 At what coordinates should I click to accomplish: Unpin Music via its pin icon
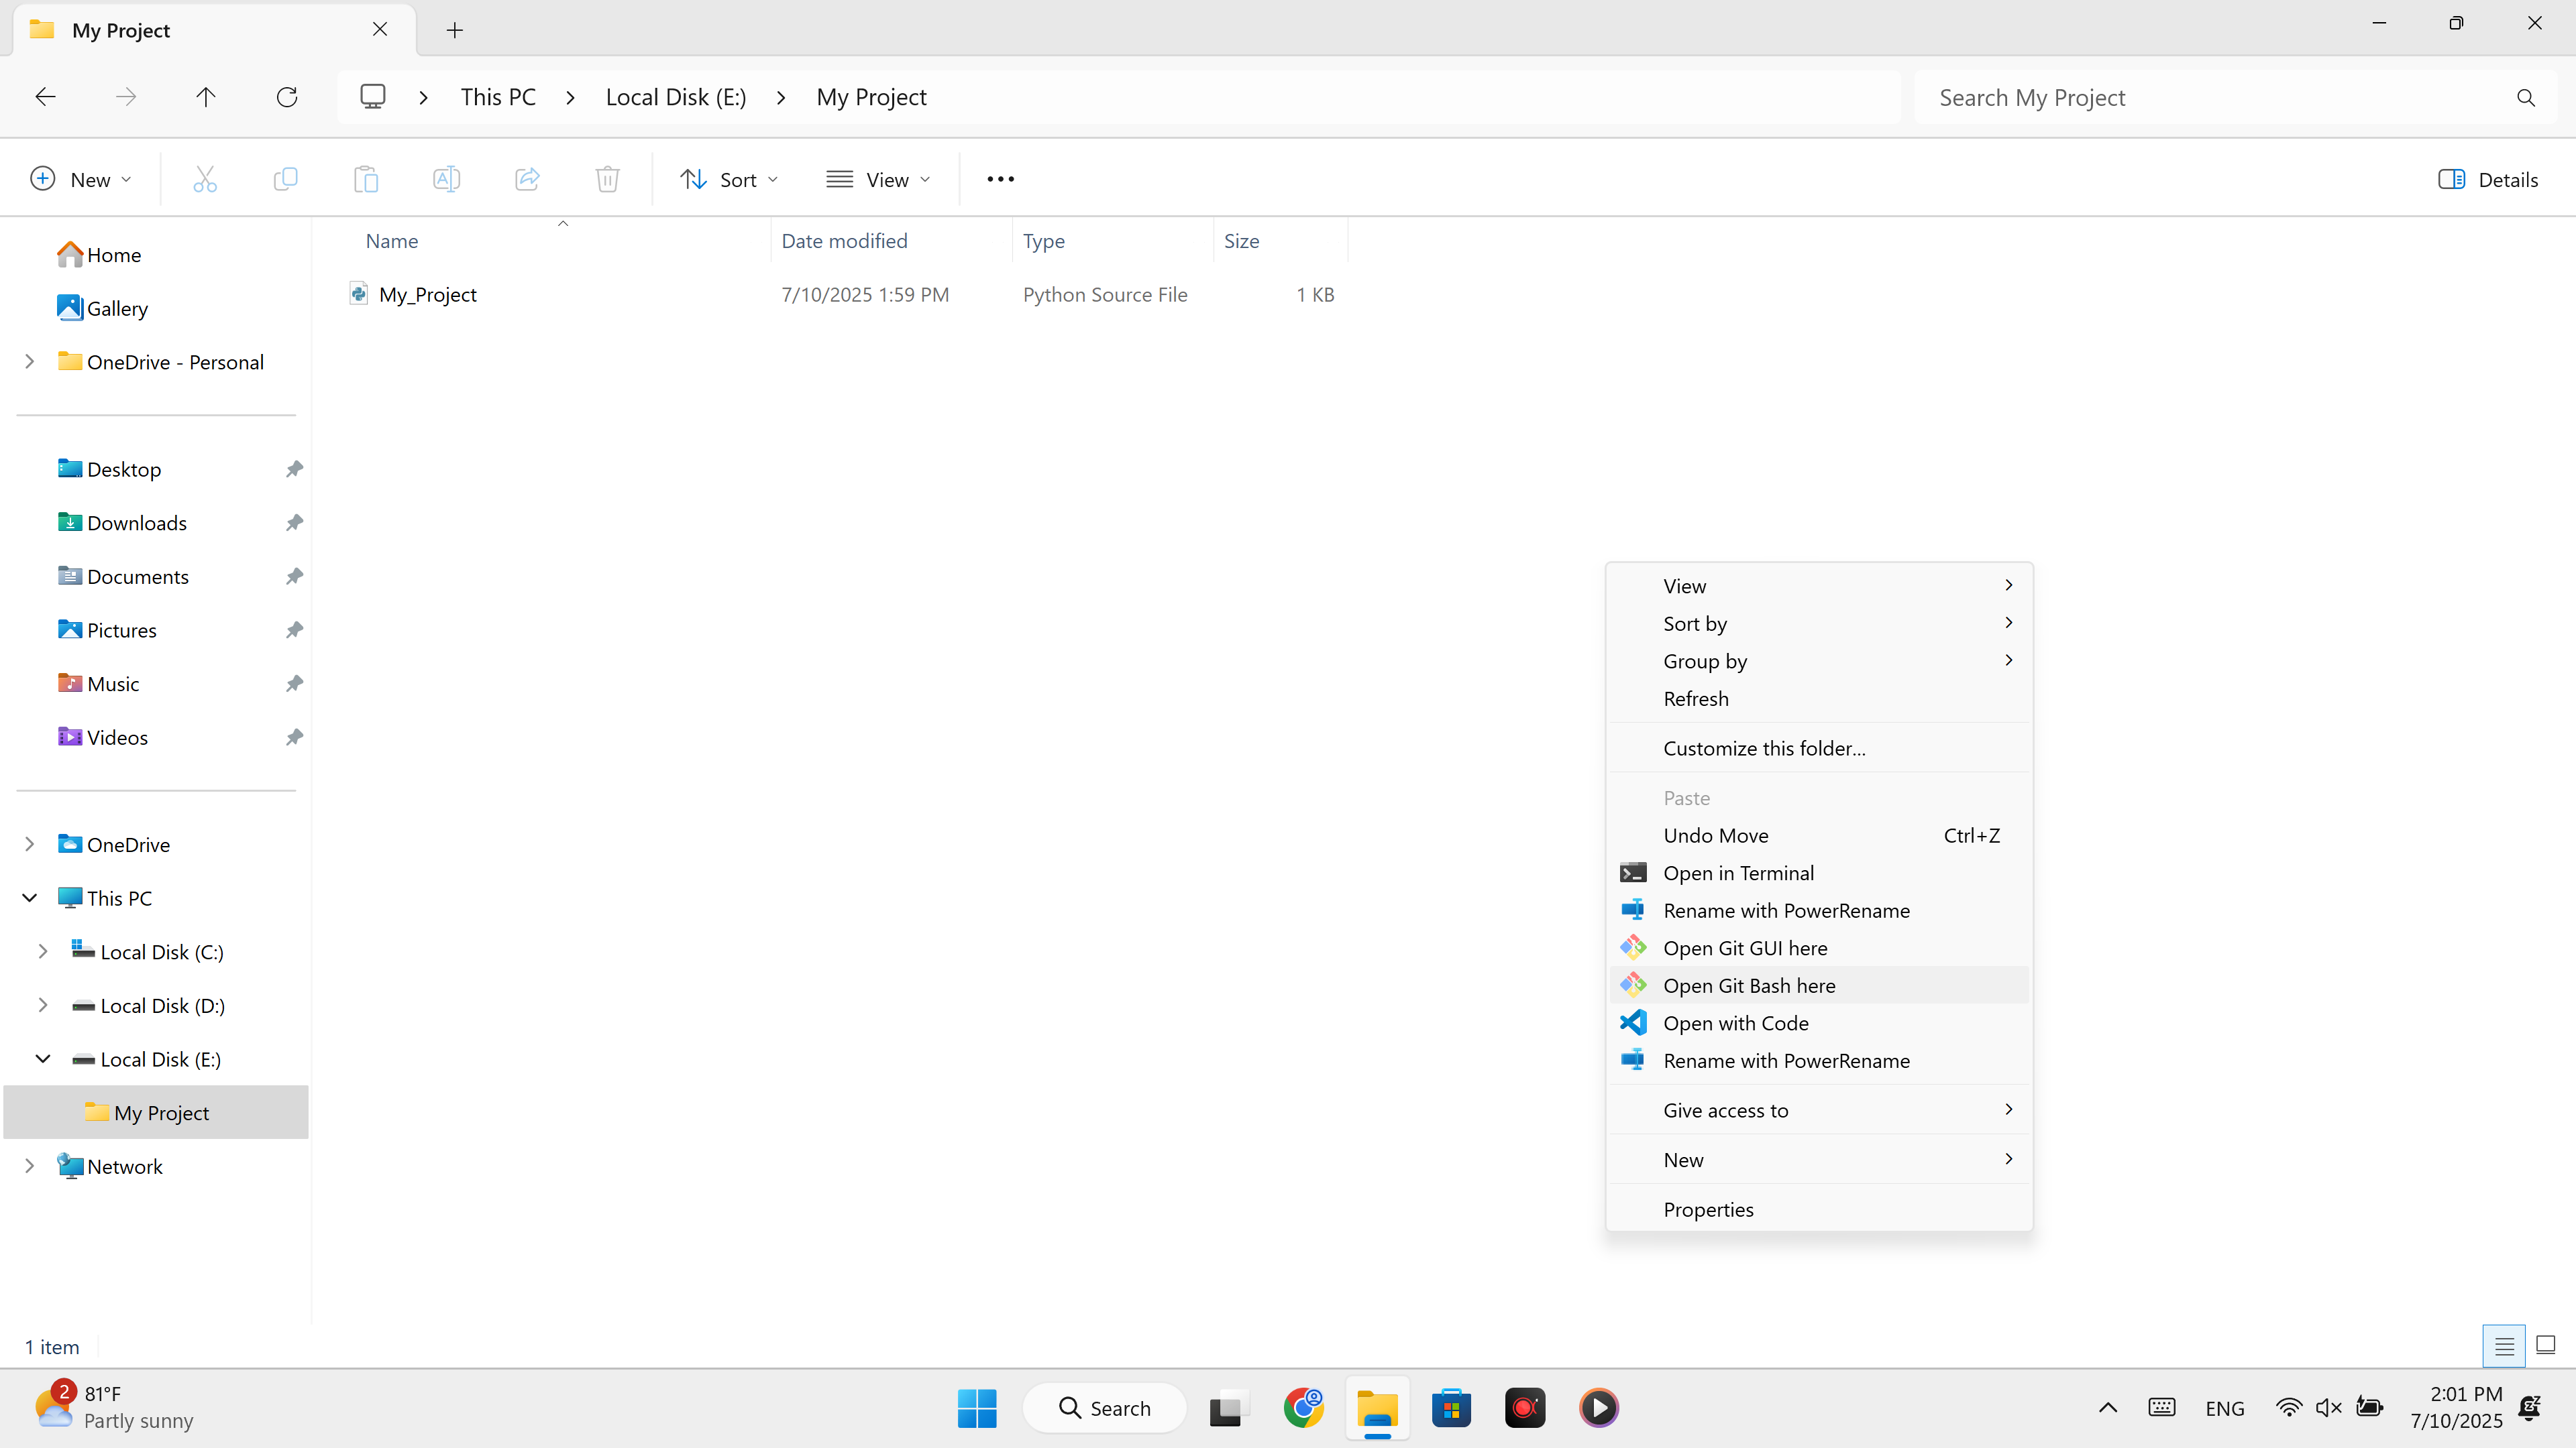pyautogui.click(x=294, y=684)
